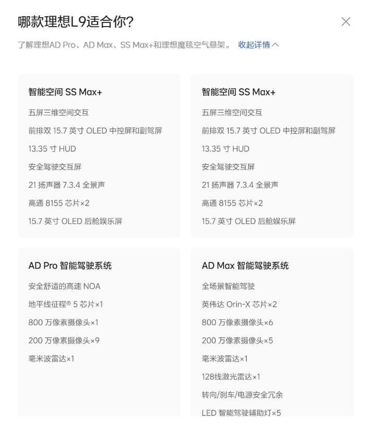The width and height of the screenshot is (369, 431).
Task: Open the AD Pro 智能驾驶系统 card title
Action: pos(70,266)
